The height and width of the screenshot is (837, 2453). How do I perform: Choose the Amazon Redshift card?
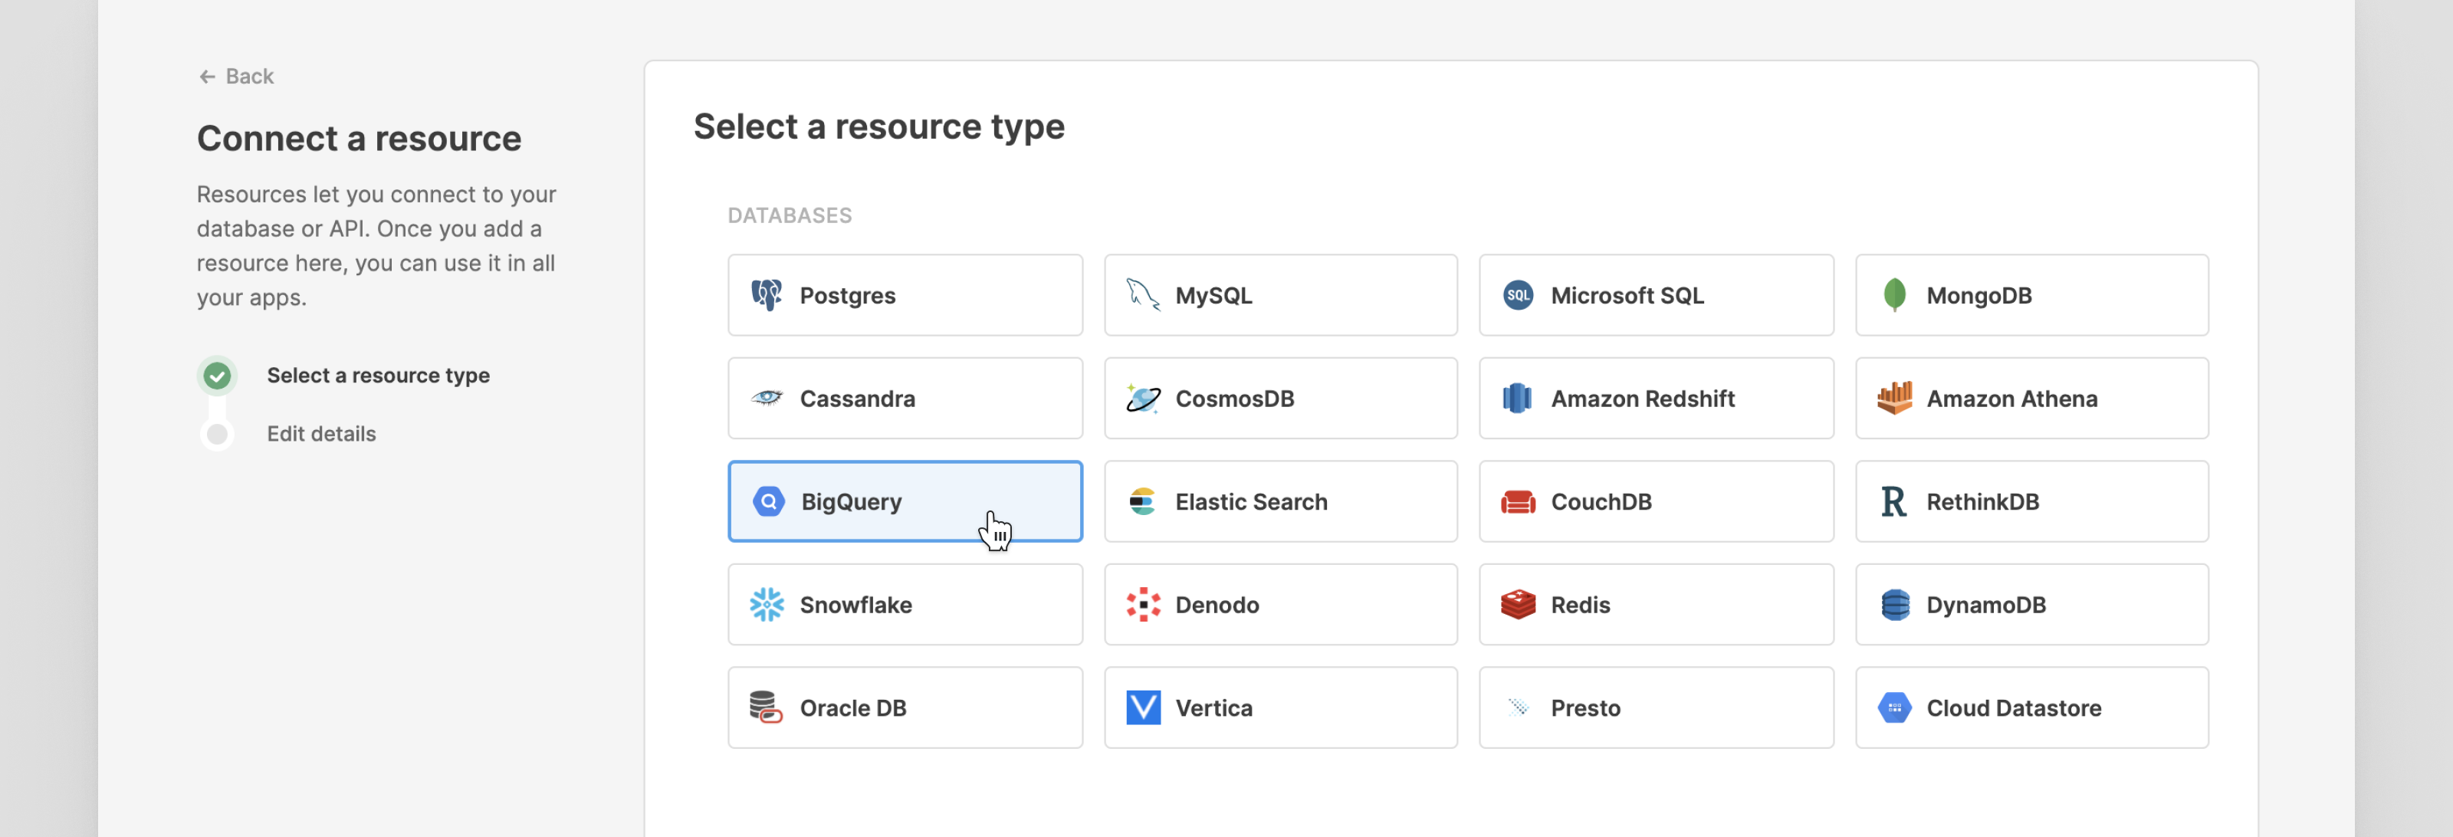point(1655,398)
